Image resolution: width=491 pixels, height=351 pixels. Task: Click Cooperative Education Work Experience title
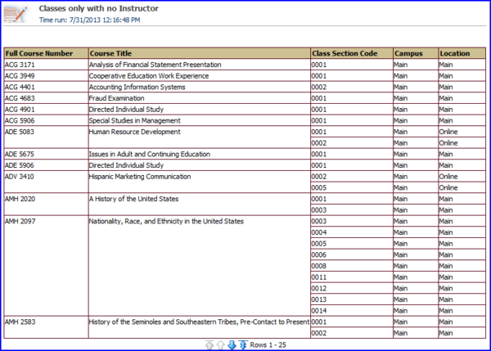[149, 76]
